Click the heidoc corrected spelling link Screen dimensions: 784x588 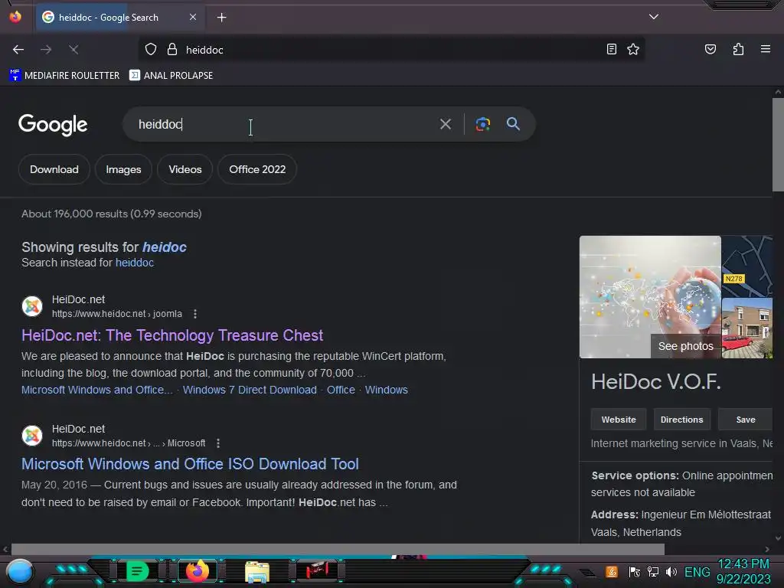click(164, 247)
